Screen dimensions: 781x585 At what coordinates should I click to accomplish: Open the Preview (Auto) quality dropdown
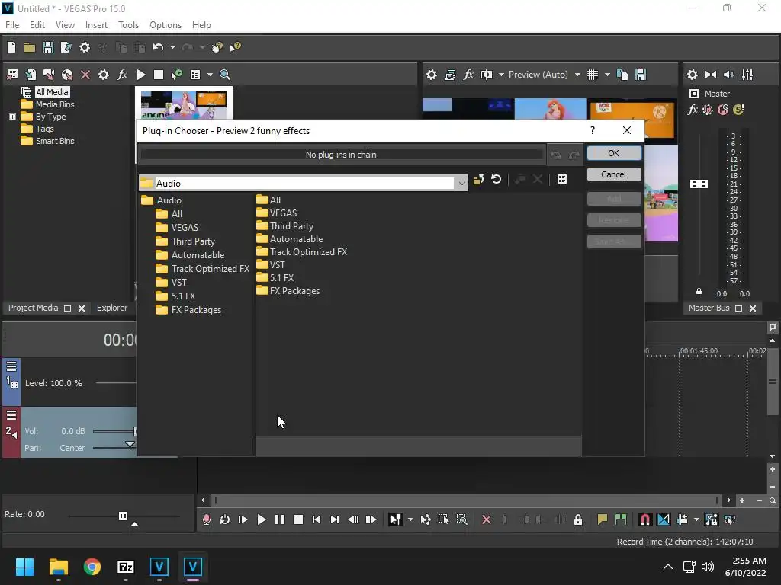pyautogui.click(x=578, y=75)
